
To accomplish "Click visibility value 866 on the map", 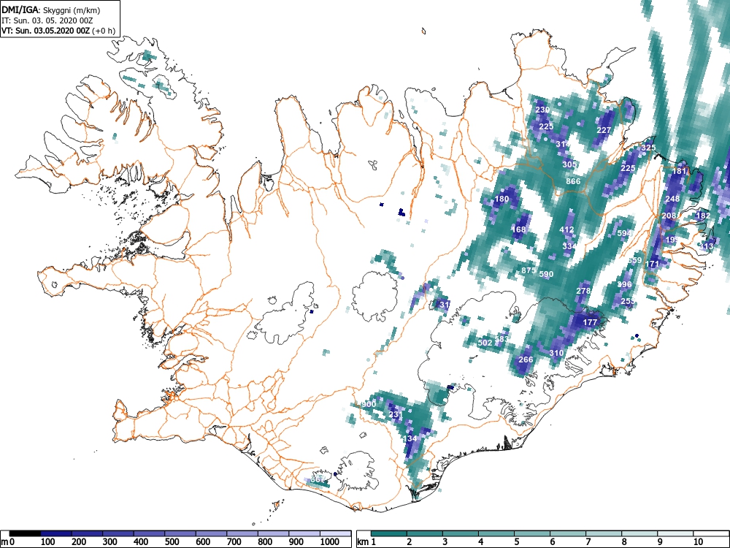I will tap(573, 181).
